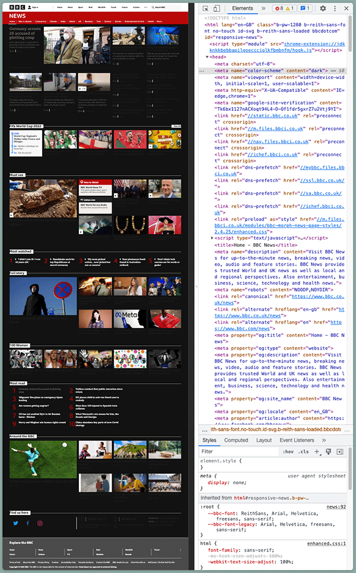Open Germany arrests 25 accused of plotting coup
The height and width of the screenshot is (573, 356).
pyautogui.click(x=24, y=33)
